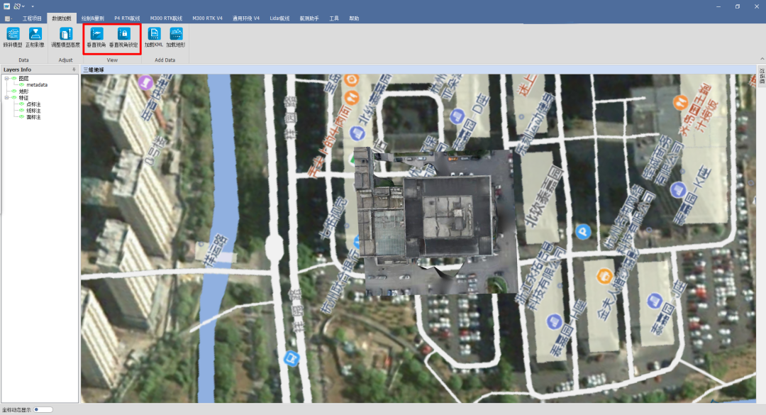Select the 三维地球 view tab header
The height and width of the screenshot is (415, 766).
pyautogui.click(x=94, y=70)
